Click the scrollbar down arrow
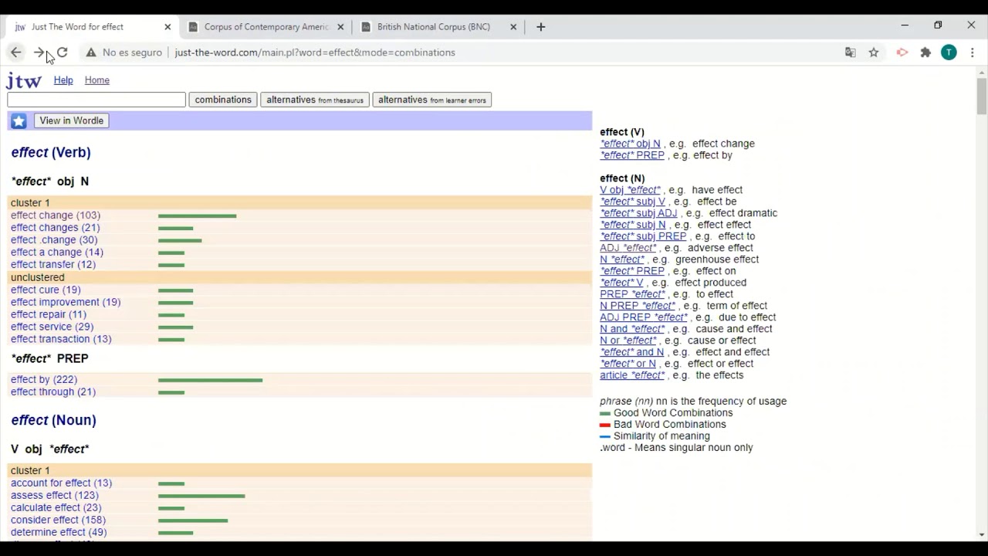Viewport: 988px width, 556px height. pos(981,534)
